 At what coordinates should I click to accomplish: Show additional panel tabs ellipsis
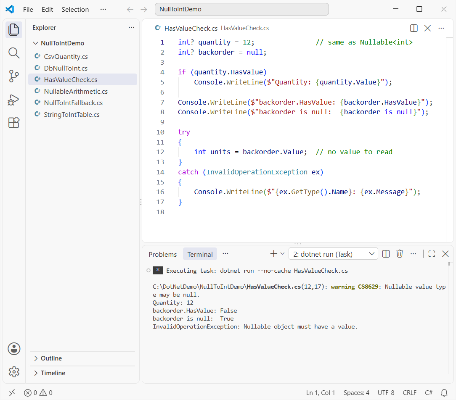click(x=225, y=254)
